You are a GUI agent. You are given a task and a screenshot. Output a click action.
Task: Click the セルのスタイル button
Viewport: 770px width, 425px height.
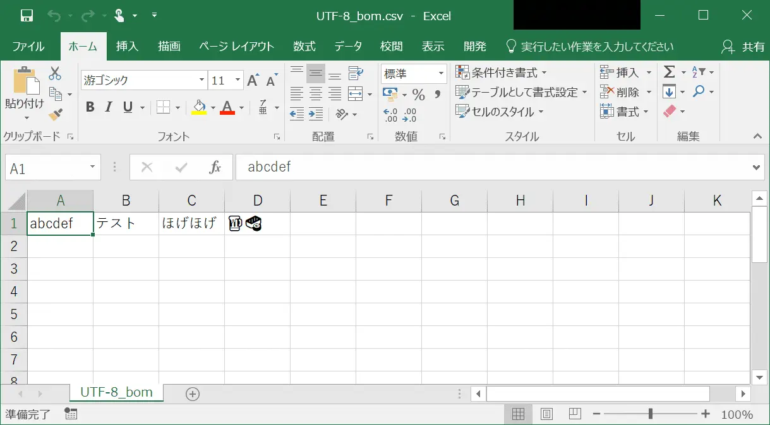click(x=500, y=112)
